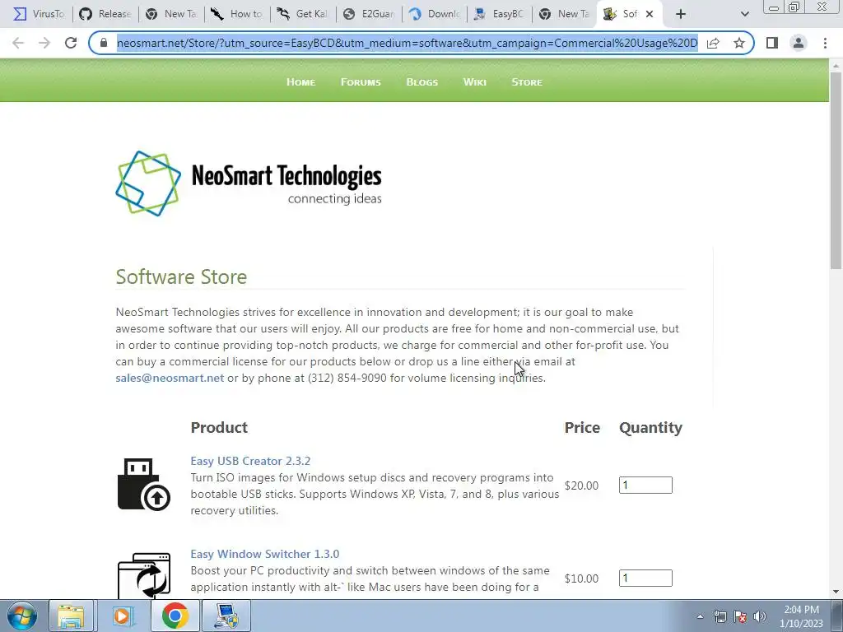Viewport: 843px width, 632px height.
Task: Click the sales@neosmart.net email link
Action: [170, 378]
